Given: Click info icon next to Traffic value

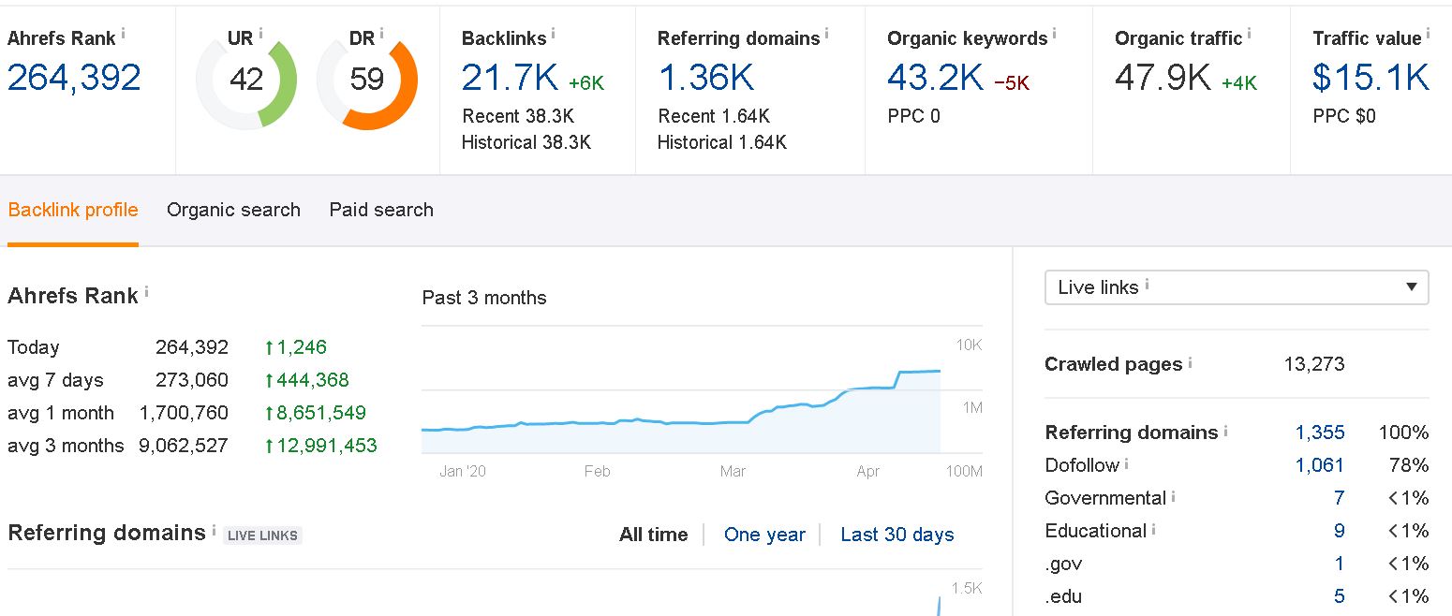Looking at the screenshot, I should pyautogui.click(x=1428, y=34).
